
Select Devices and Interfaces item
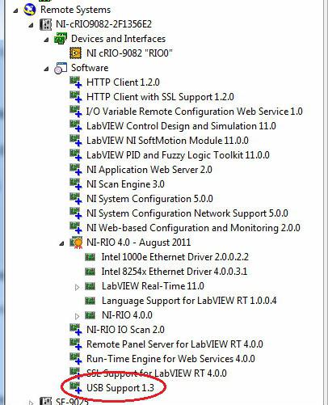pyautogui.click(x=118, y=39)
